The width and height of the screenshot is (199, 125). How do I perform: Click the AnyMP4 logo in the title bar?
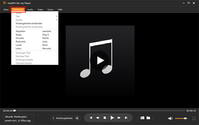pos(5,3)
